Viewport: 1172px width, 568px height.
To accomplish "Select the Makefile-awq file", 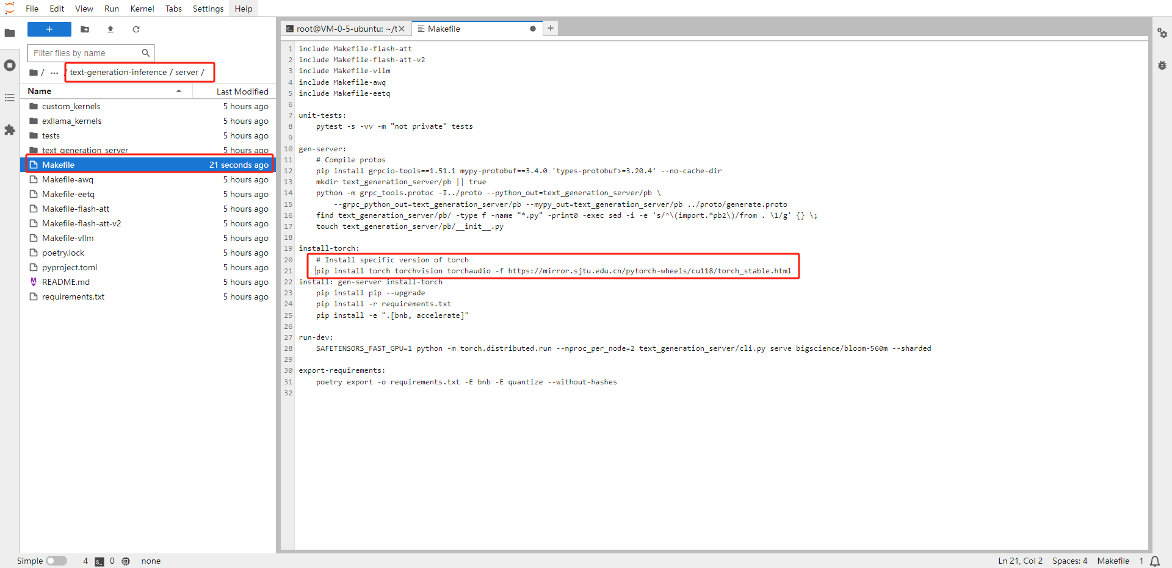I will pos(148,179).
